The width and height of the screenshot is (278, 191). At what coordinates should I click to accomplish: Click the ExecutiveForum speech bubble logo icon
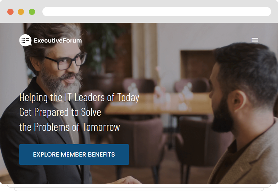click(x=25, y=40)
